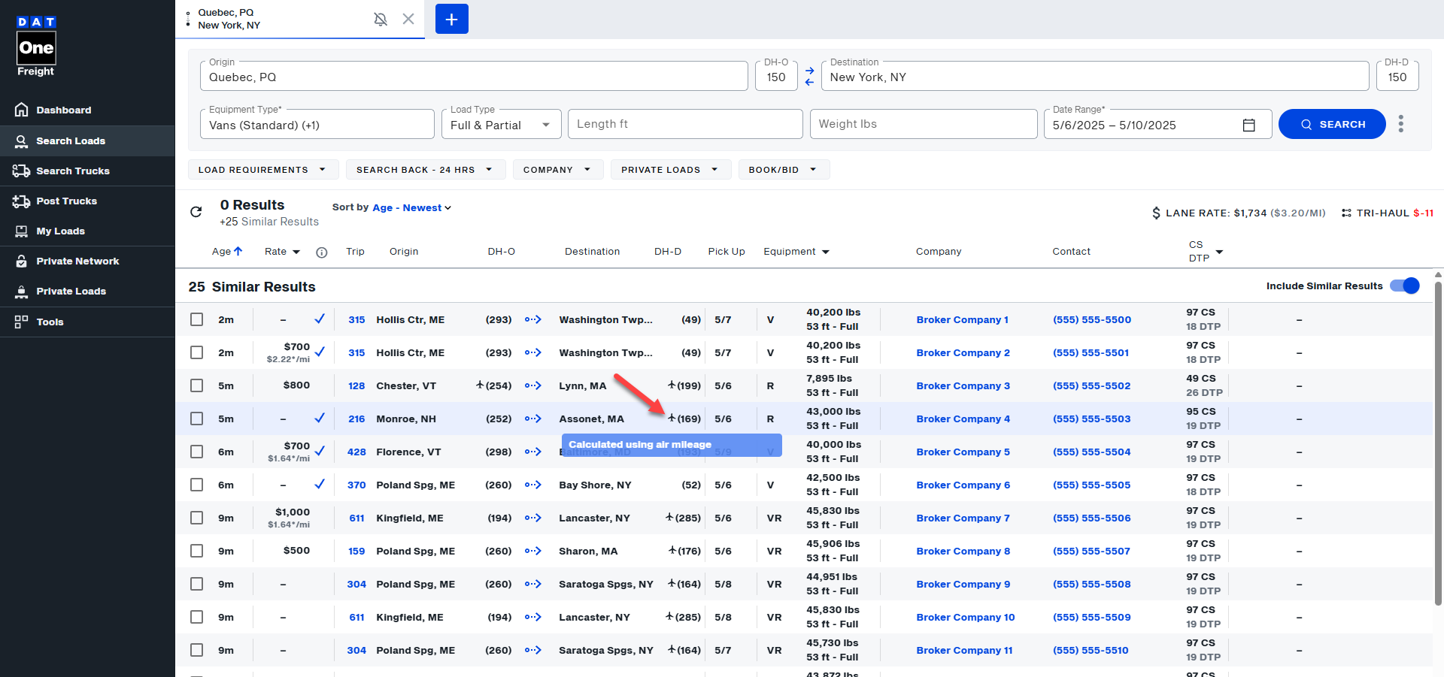The width and height of the screenshot is (1444, 677).
Task: Open the Private Network lock icon
Action: tap(21, 261)
